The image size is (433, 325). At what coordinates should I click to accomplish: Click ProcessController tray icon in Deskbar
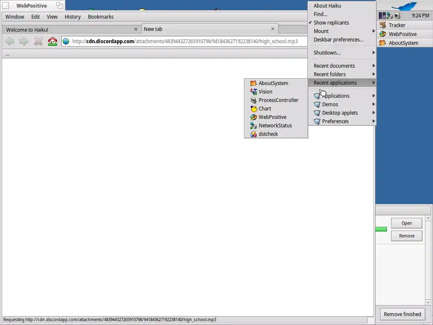382,16
